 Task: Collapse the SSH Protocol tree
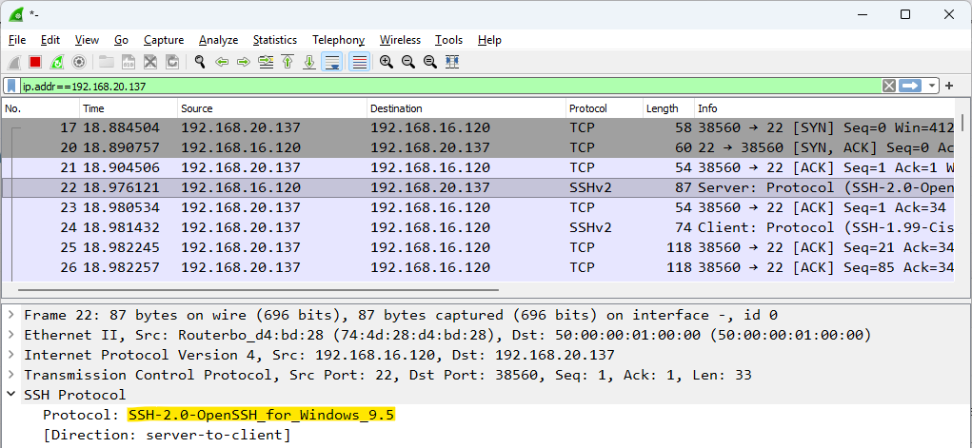tap(11, 395)
